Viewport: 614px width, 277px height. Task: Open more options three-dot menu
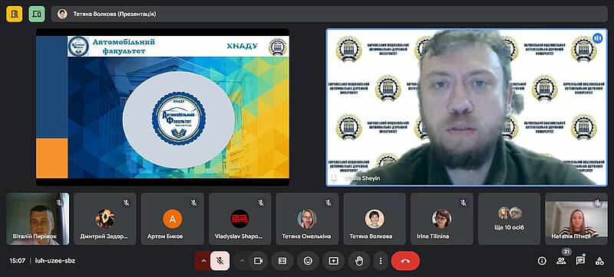click(380, 261)
